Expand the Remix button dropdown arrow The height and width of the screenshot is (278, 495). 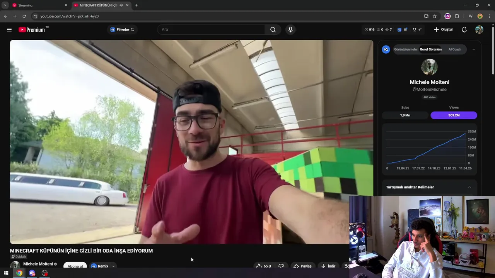click(x=113, y=266)
